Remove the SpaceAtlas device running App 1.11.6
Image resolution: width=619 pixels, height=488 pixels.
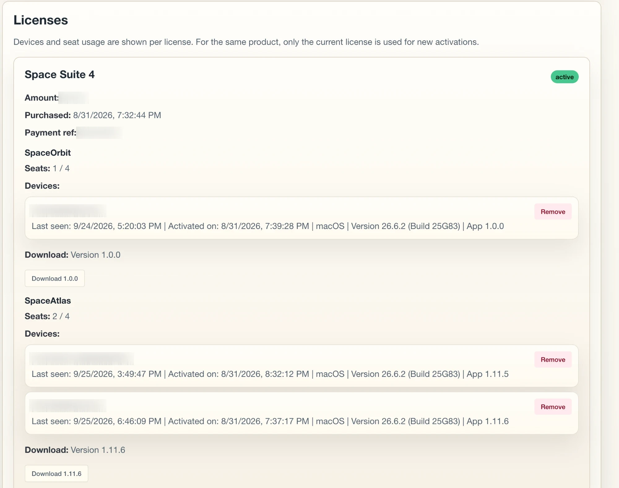point(553,407)
